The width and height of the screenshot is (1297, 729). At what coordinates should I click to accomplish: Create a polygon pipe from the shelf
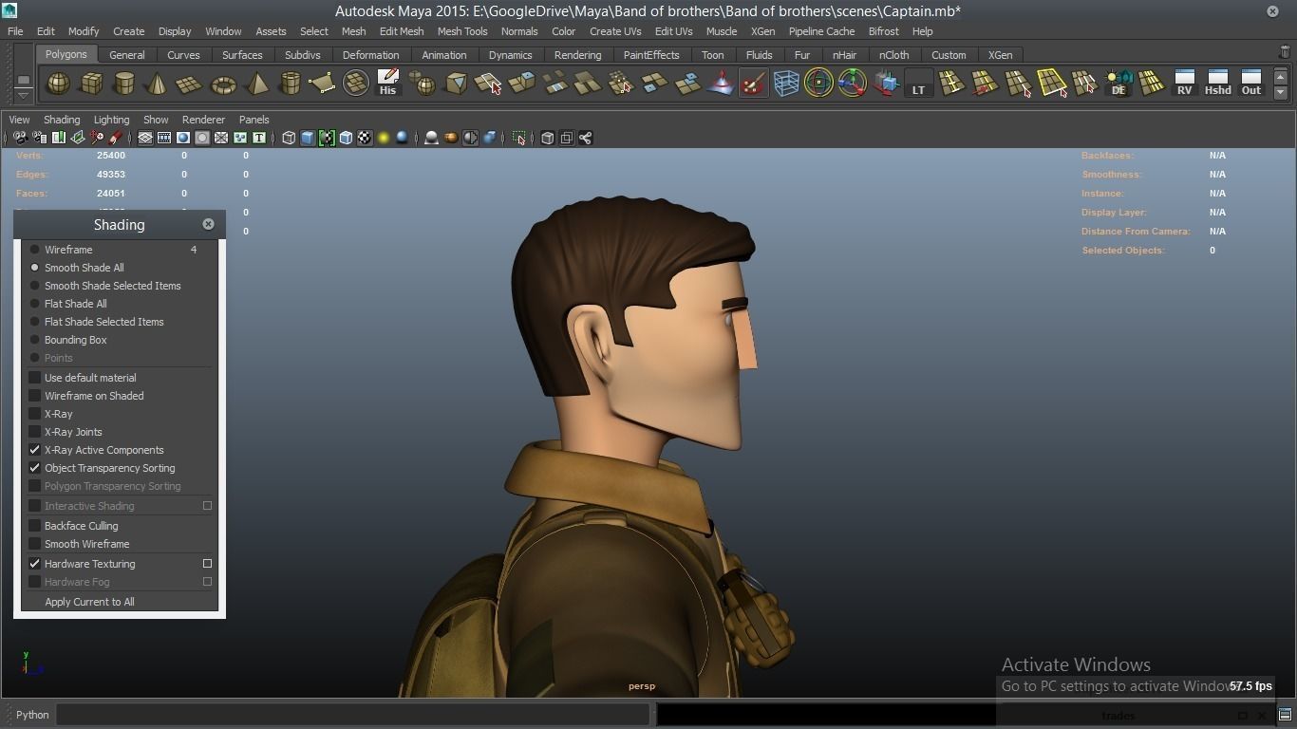point(290,84)
